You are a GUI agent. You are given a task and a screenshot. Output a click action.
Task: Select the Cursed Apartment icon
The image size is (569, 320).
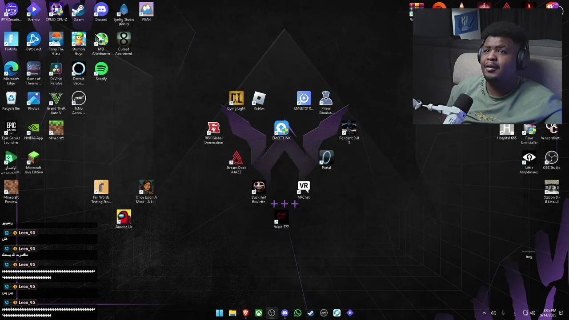tap(124, 44)
